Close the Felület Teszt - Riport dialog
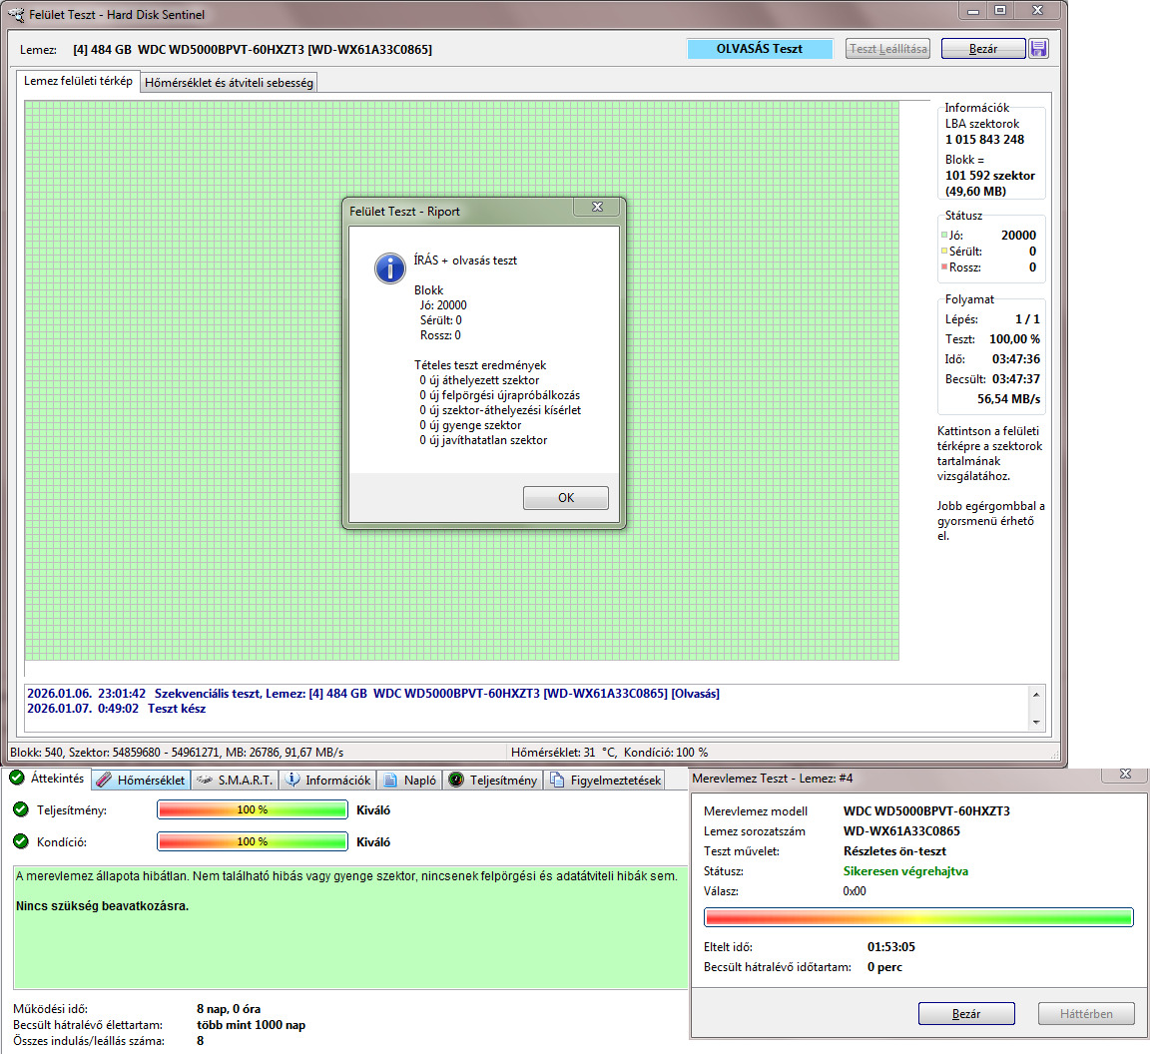This screenshot has height=1054, width=1150. 597,207
